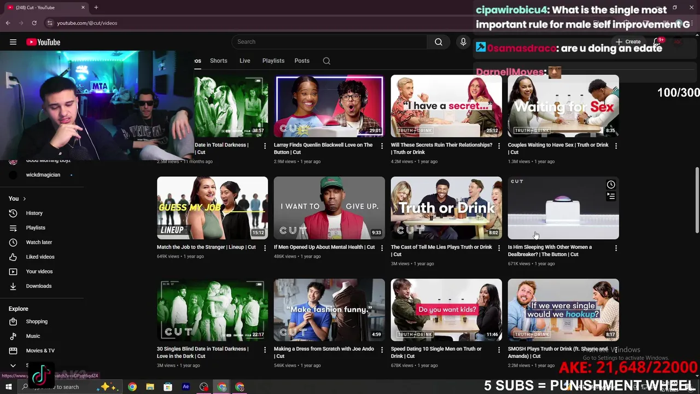700x394 pixels.
Task: Launch After Effects from taskbar
Action: coord(185,387)
